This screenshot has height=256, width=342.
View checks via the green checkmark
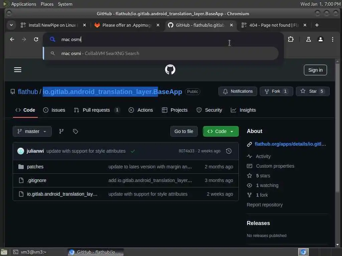(133, 151)
